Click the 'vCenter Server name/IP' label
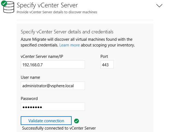 tap(42, 56)
